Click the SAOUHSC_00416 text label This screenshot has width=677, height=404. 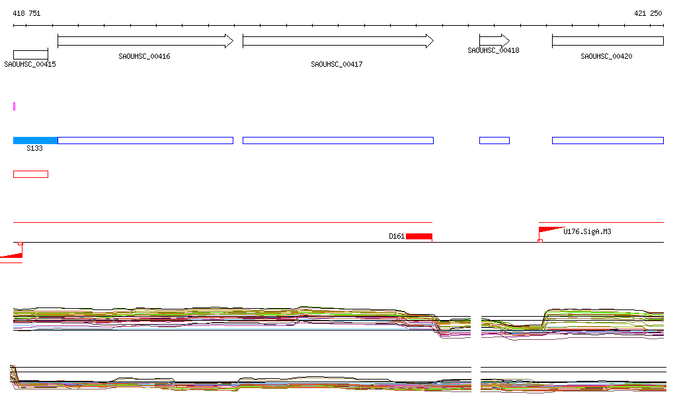[144, 57]
